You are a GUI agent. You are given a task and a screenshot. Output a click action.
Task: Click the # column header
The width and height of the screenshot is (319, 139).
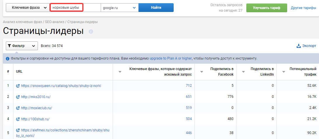click(8, 72)
